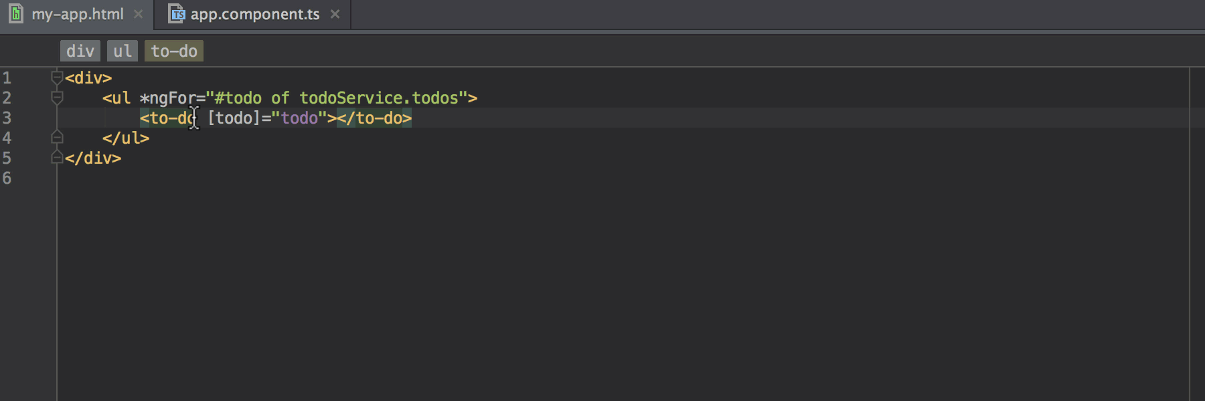Click the opening <to-do tag on line 3
The height and width of the screenshot is (401, 1205).
point(167,118)
